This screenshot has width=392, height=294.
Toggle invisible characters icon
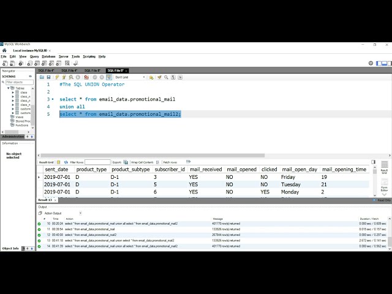[x=173, y=77]
